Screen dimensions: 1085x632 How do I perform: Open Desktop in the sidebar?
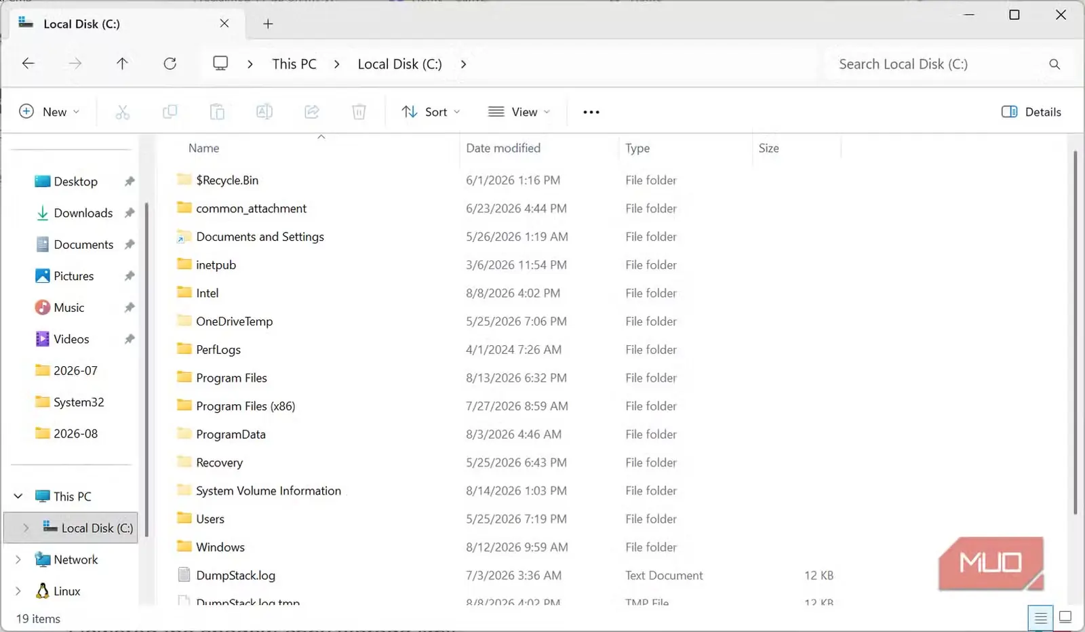click(x=75, y=182)
